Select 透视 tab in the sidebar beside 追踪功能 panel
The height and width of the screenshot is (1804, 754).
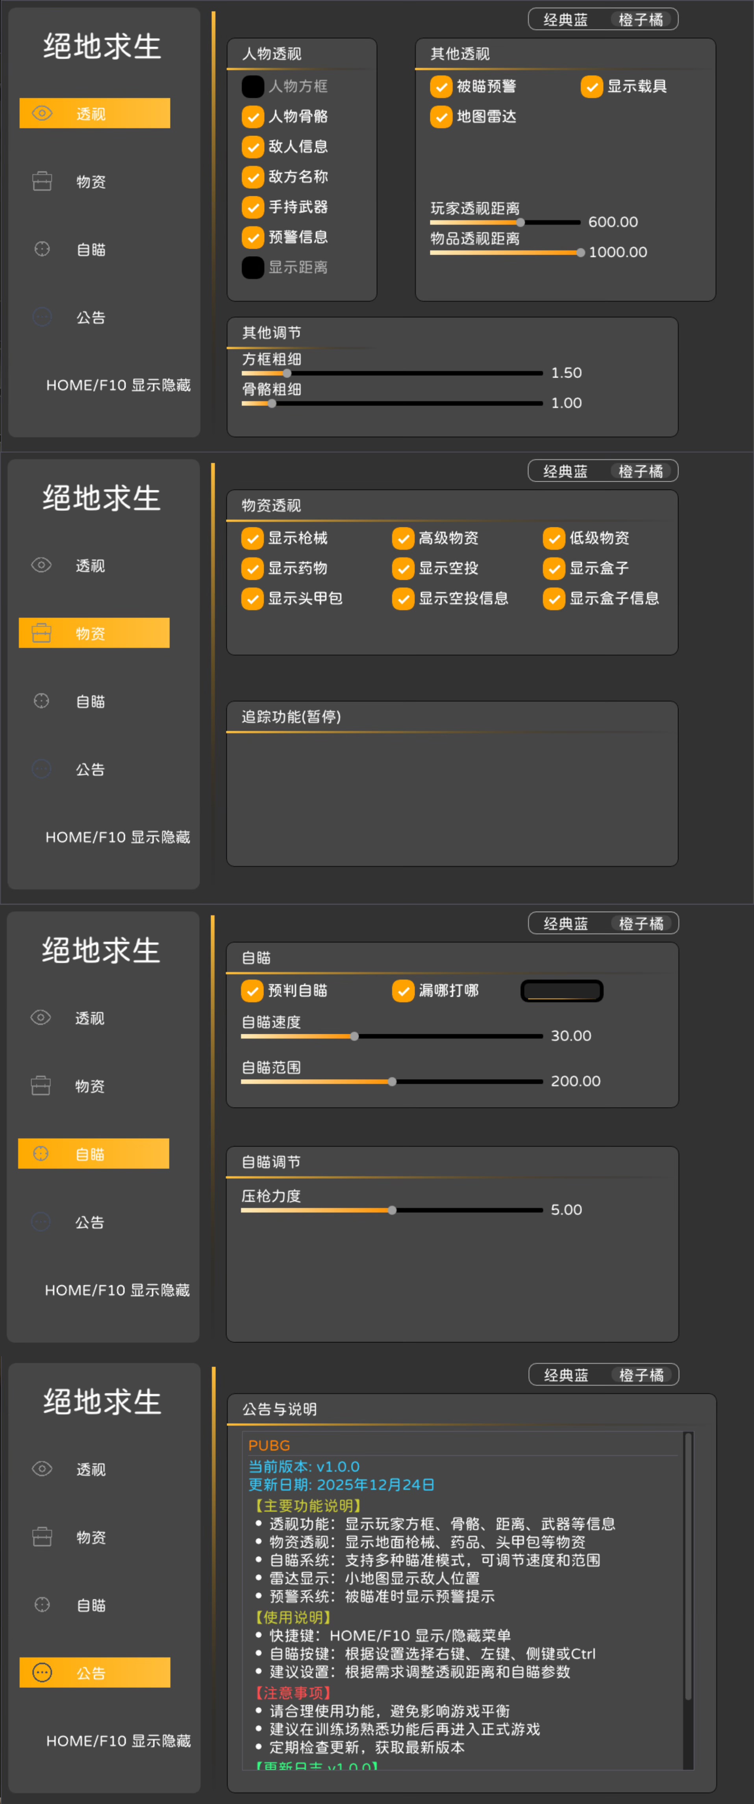(90, 566)
